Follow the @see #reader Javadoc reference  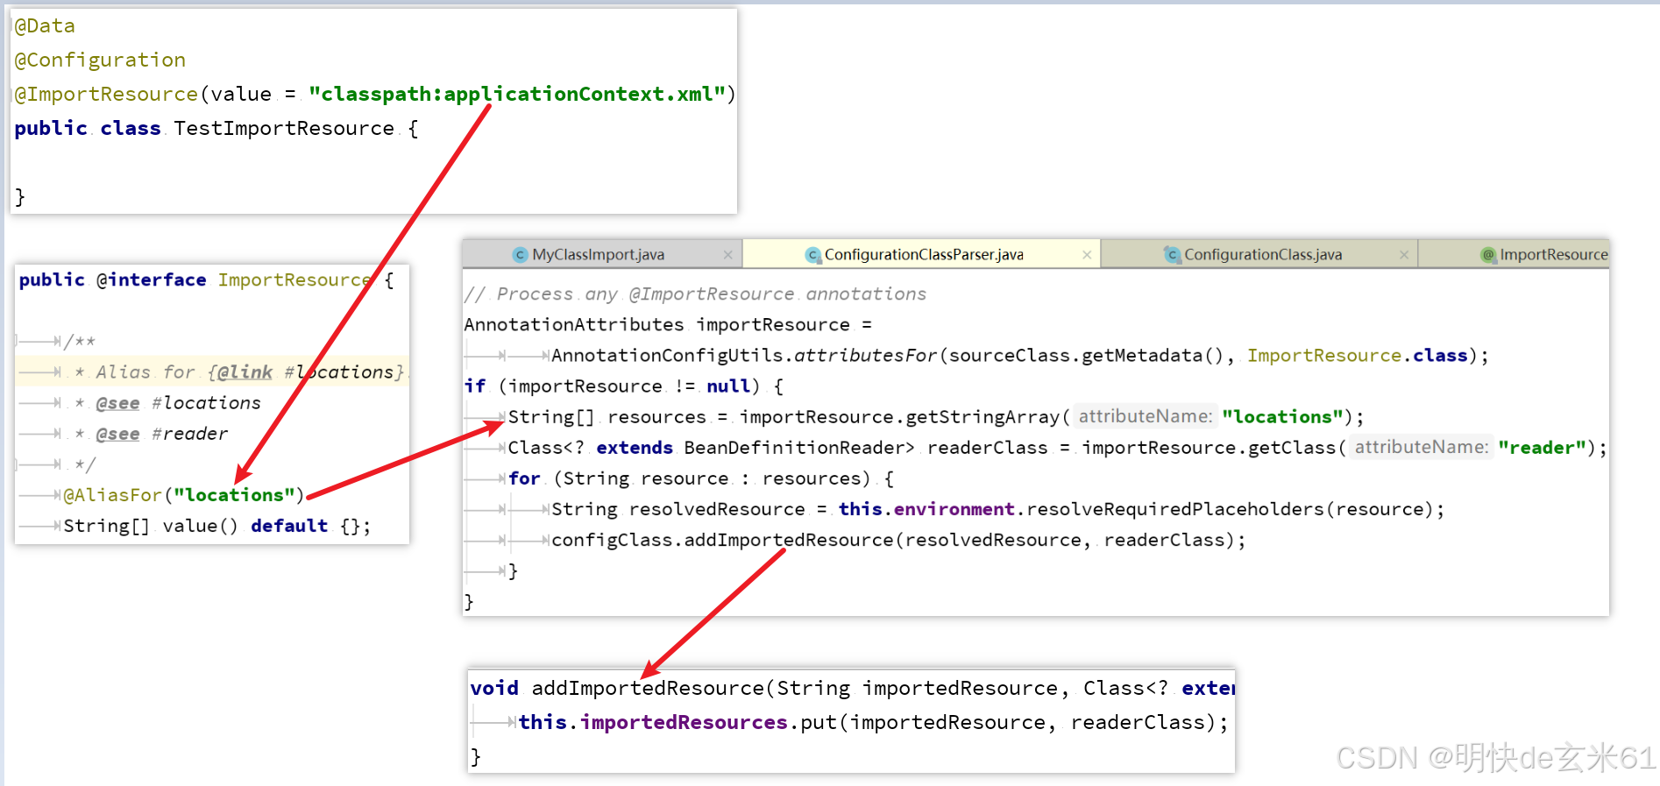[162, 433]
